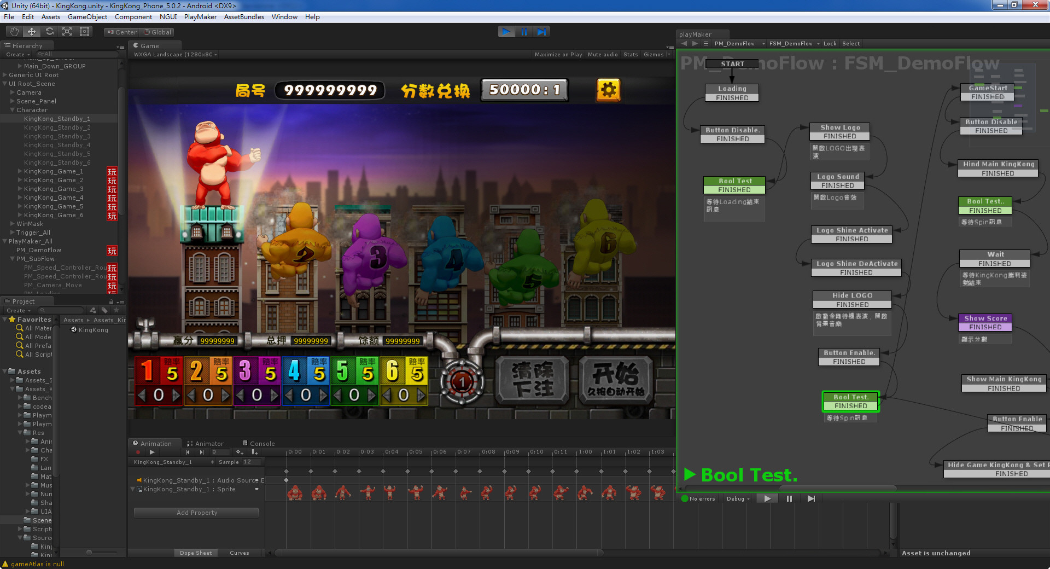The width and height of the screenshot is (1050, 569).
Task: Collapse the Character hierarchy node
Action: 13,110
